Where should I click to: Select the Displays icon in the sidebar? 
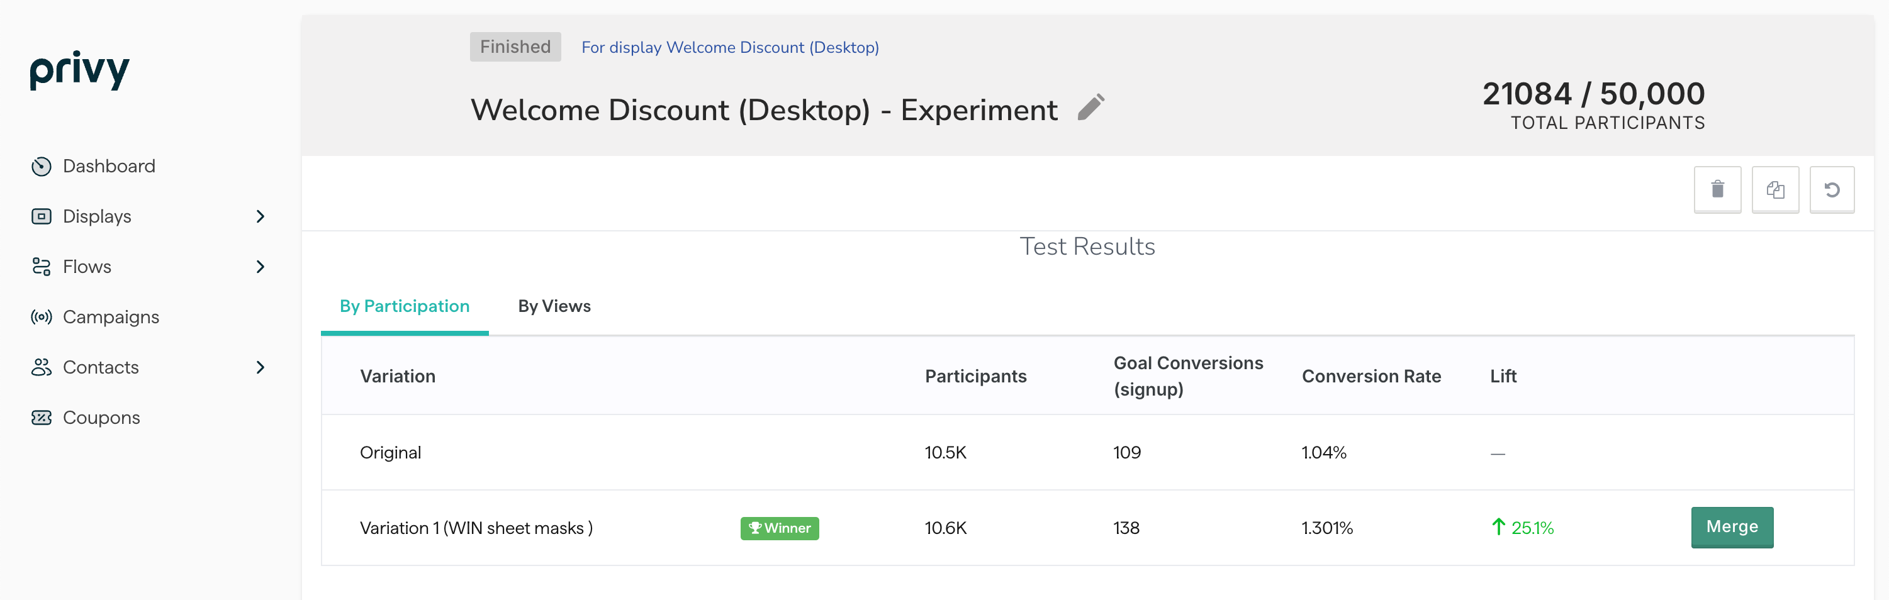[x=41, y=215]
